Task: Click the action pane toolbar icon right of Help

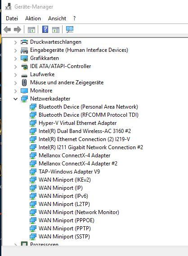Action: click(56, 30)
